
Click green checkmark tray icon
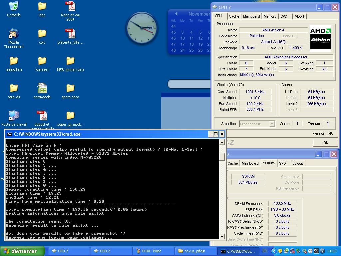click(286, 251)
